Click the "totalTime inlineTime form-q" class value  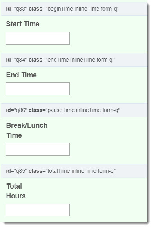(81, 171)
